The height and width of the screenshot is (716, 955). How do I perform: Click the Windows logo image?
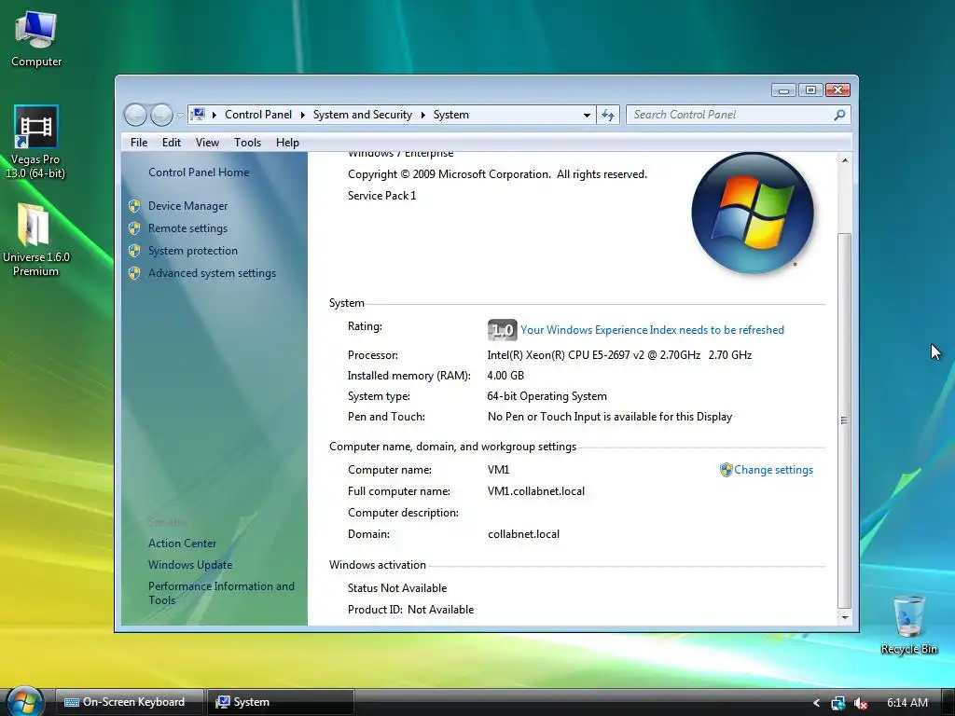tap(753, 213)
